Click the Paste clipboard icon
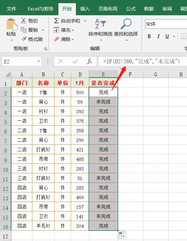The image size is (187, 241). [12, 24]
